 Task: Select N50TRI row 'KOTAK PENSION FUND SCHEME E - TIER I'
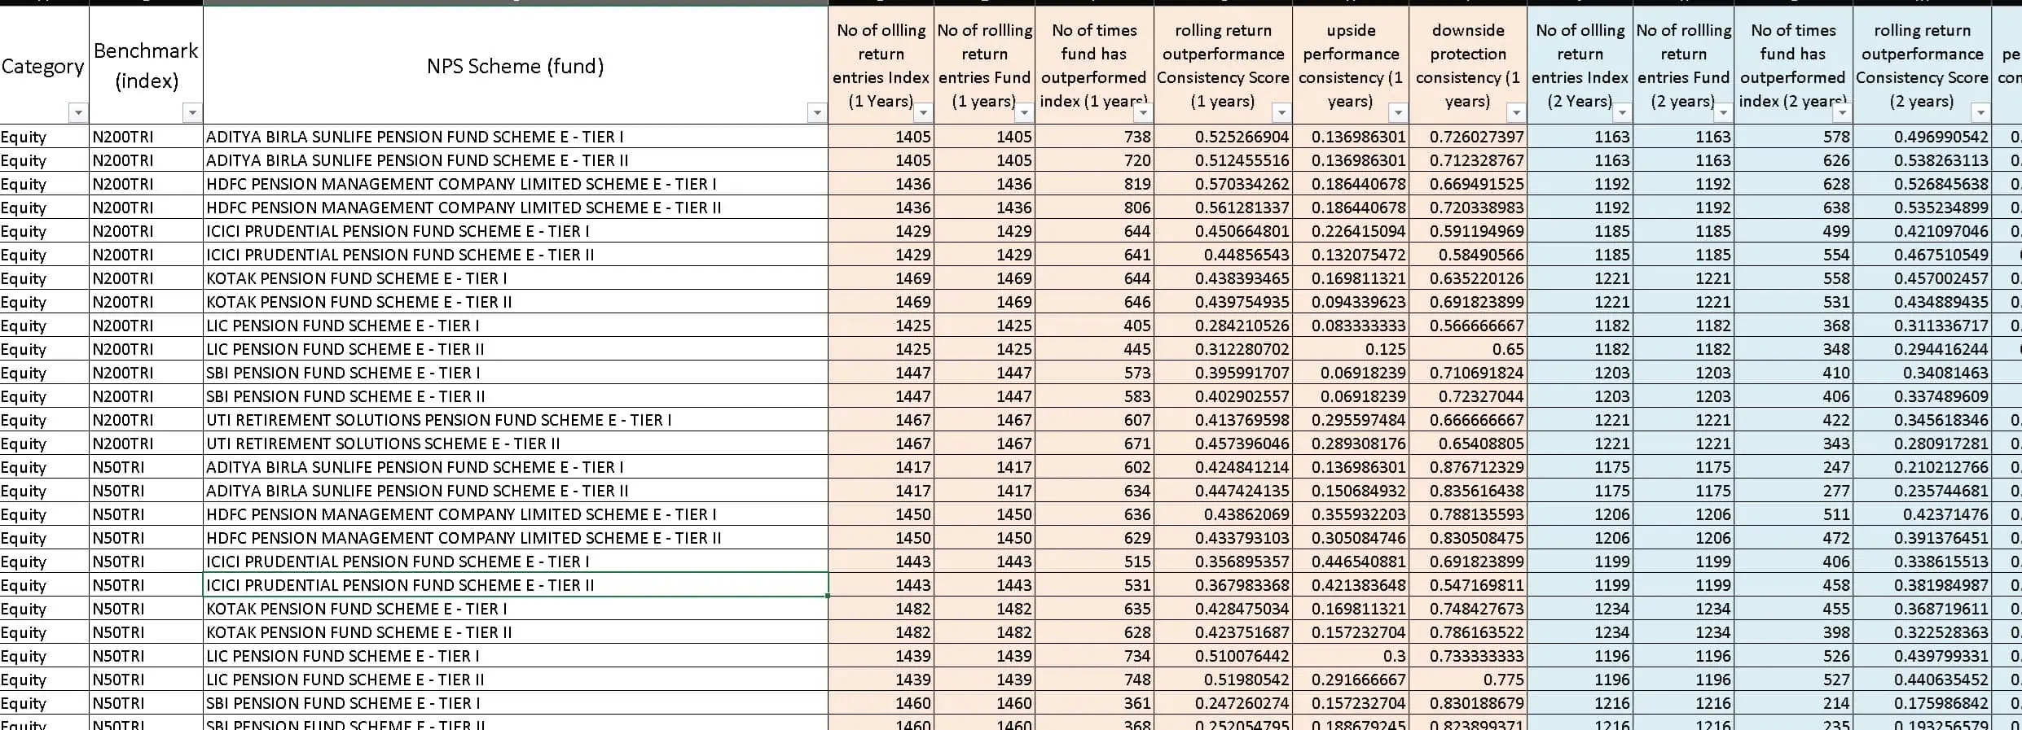(x=515, y=609)
